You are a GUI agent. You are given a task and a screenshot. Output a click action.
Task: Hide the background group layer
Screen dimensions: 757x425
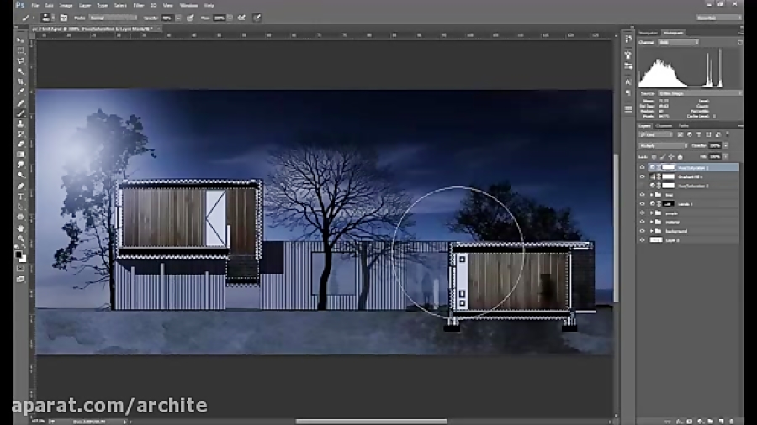pos(642,231)
